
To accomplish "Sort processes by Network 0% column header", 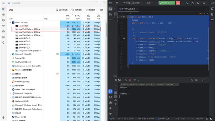I will pyautogui.click(x=96, y=17).
